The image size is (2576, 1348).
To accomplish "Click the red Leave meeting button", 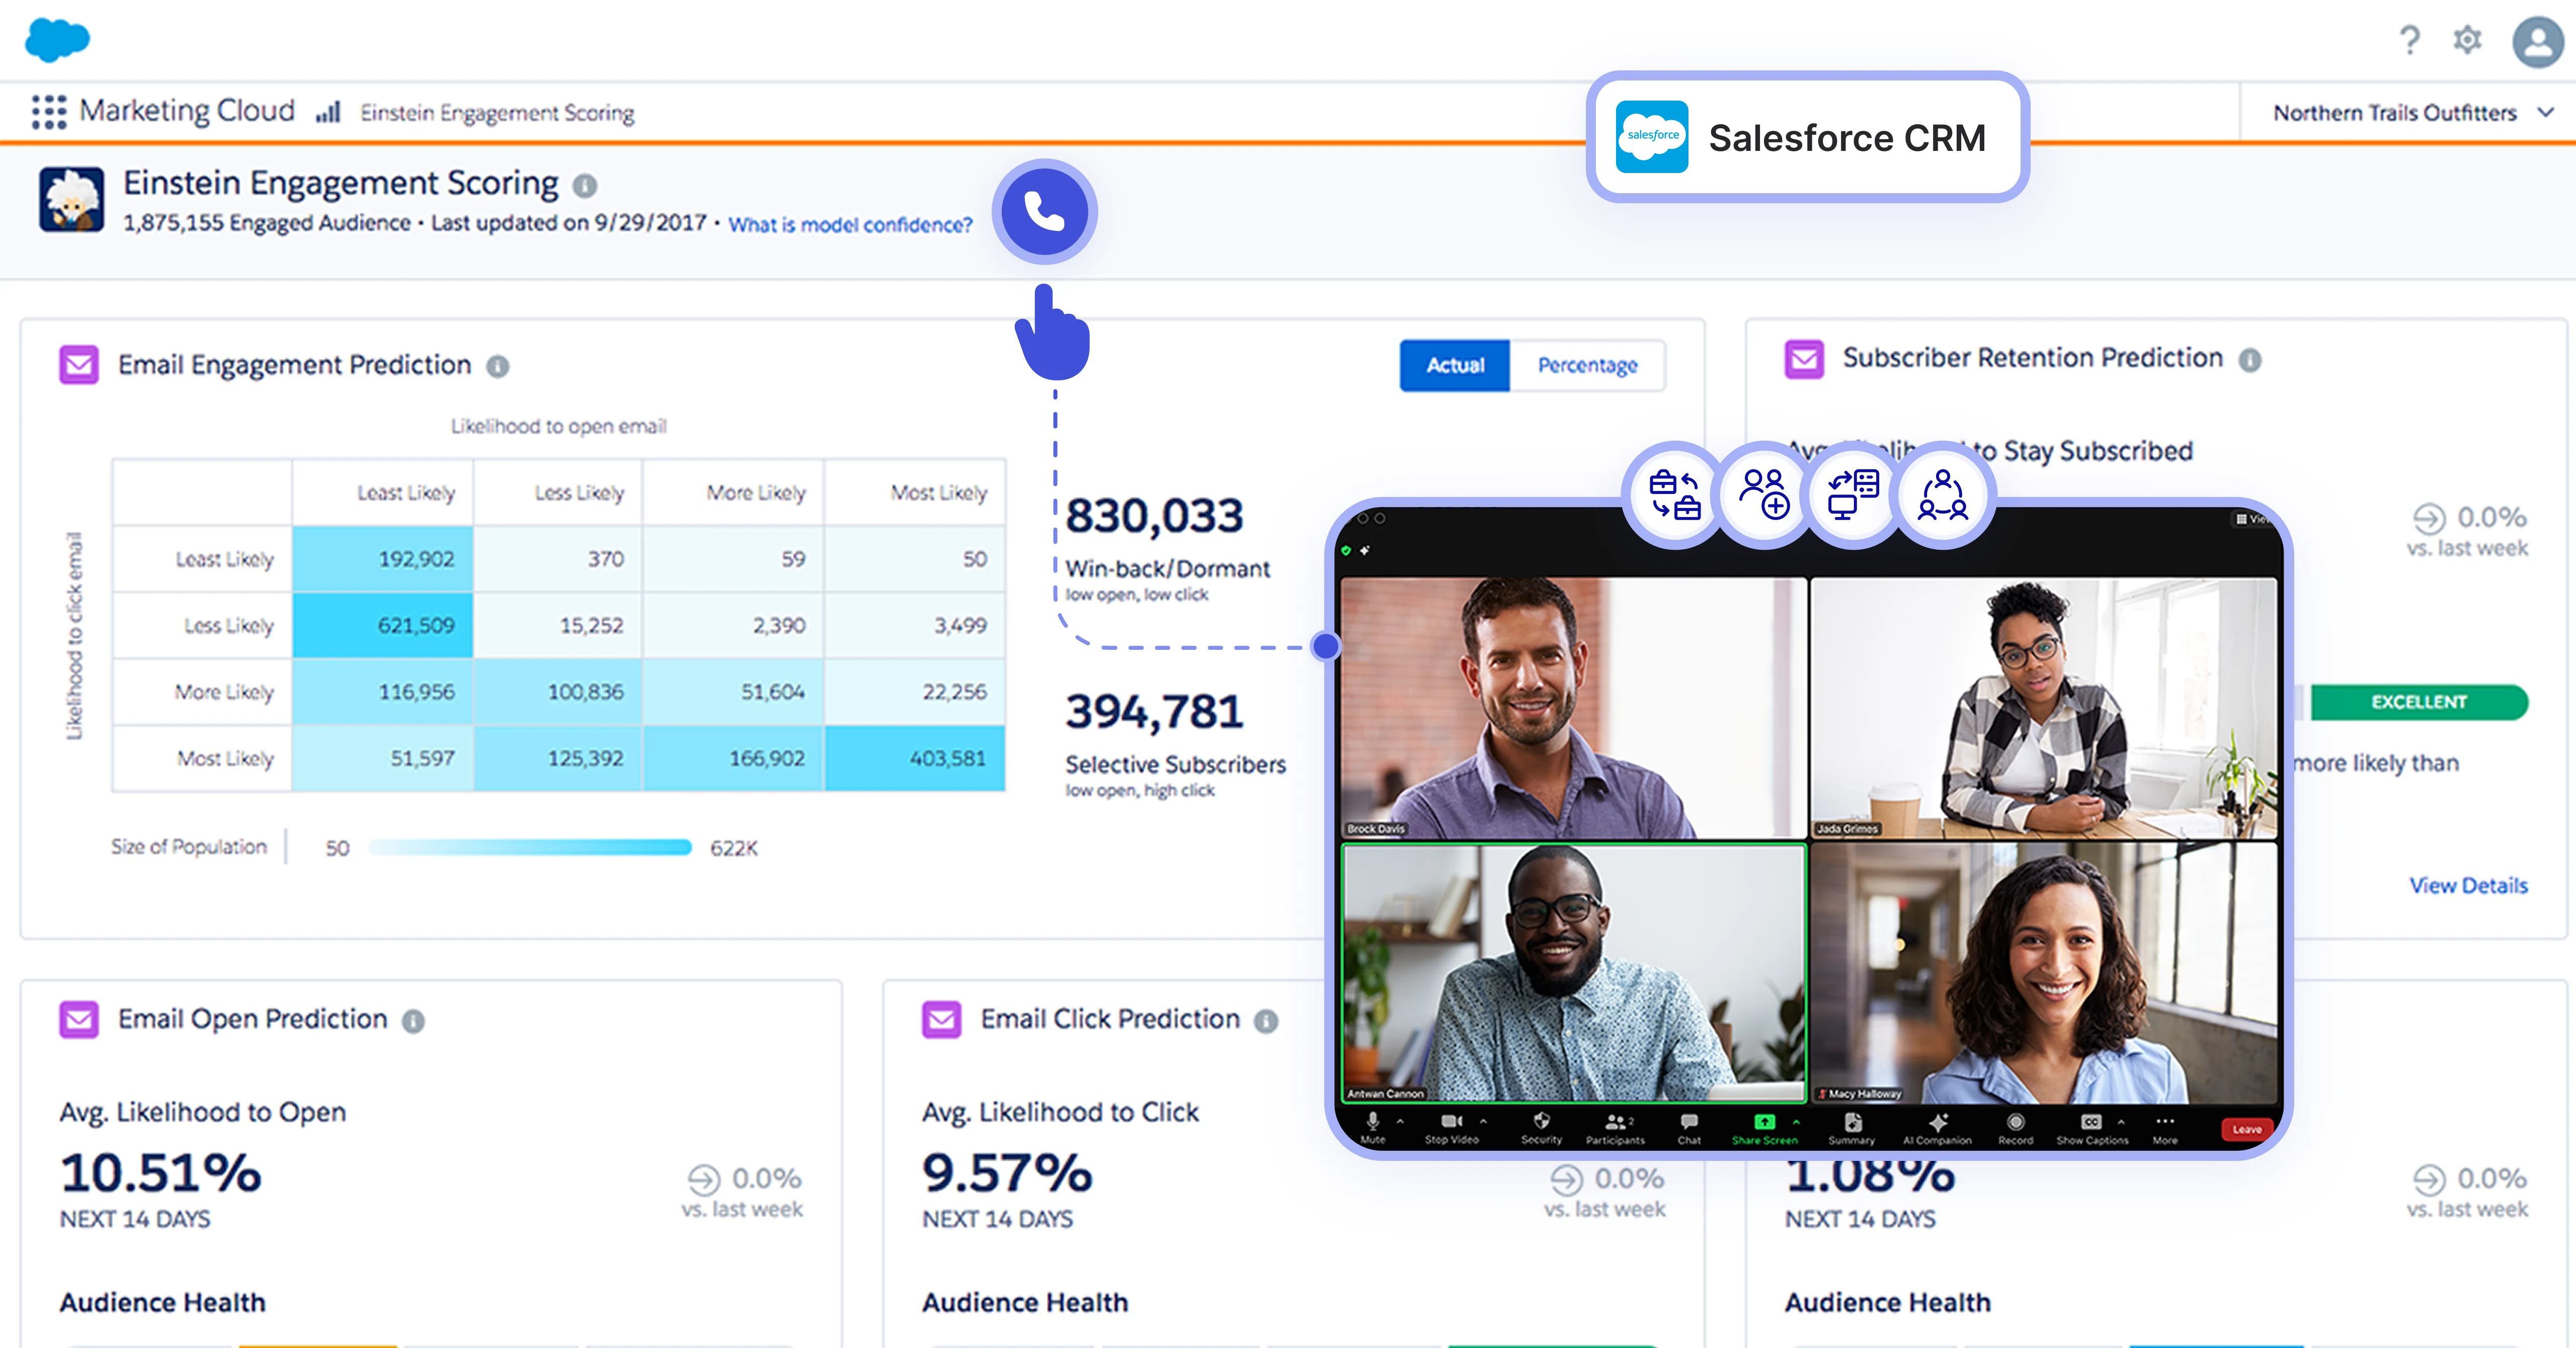I will [x=2246, y=1129].
